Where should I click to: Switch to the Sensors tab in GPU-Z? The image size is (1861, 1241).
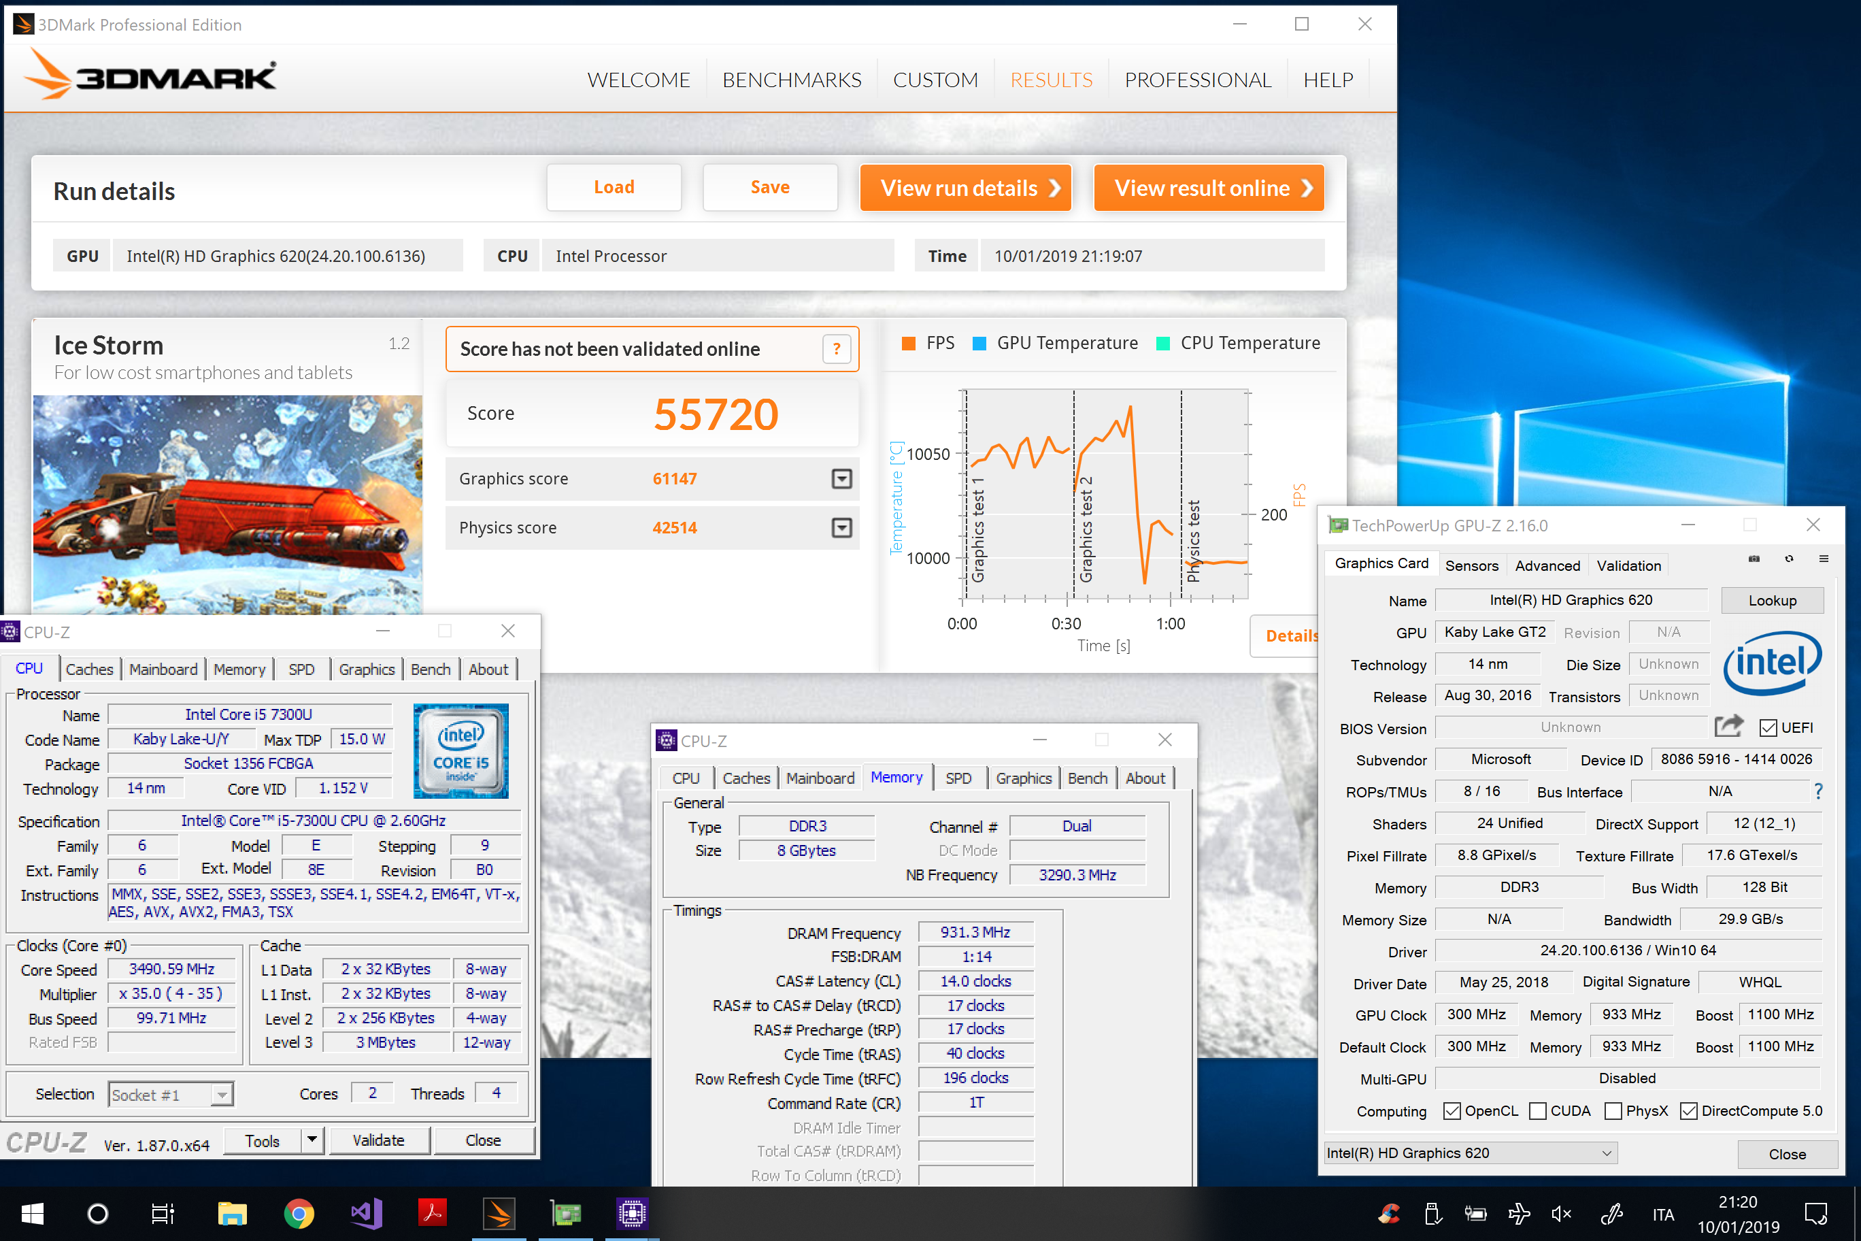coord(1471,565)
